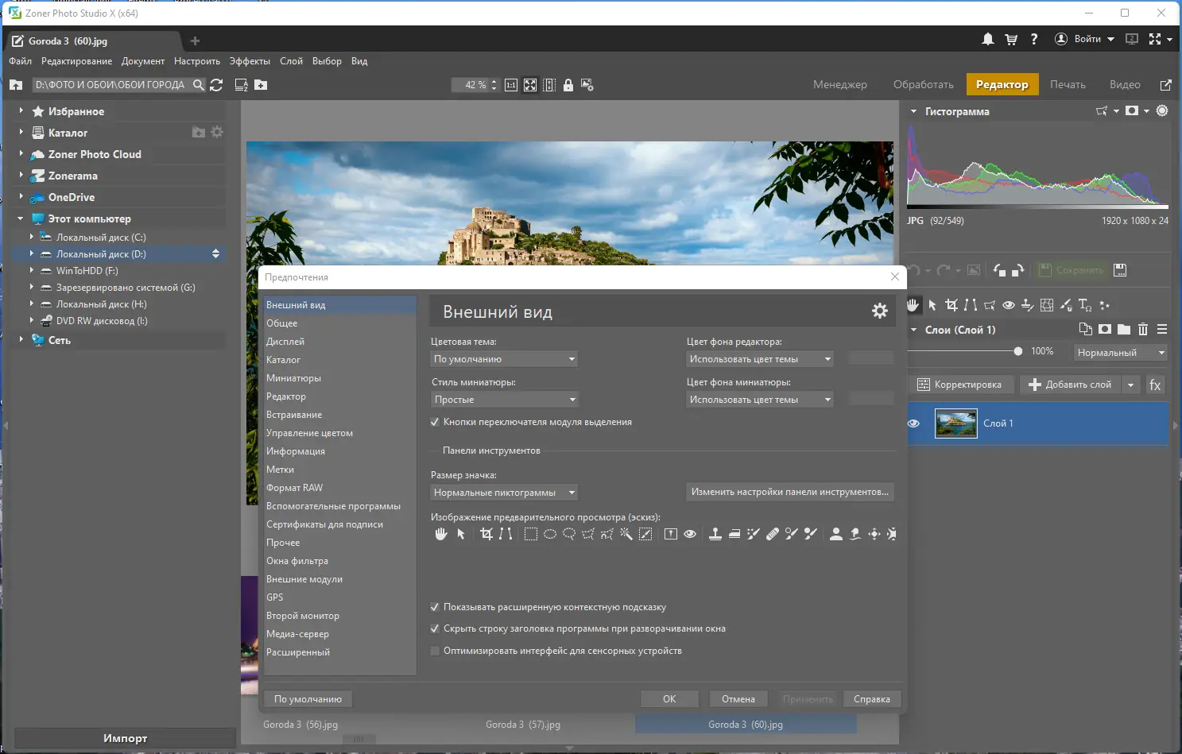Open the Цветовая тема dropdown
This screenshot has width=1182, height=754.
[504, 359]
